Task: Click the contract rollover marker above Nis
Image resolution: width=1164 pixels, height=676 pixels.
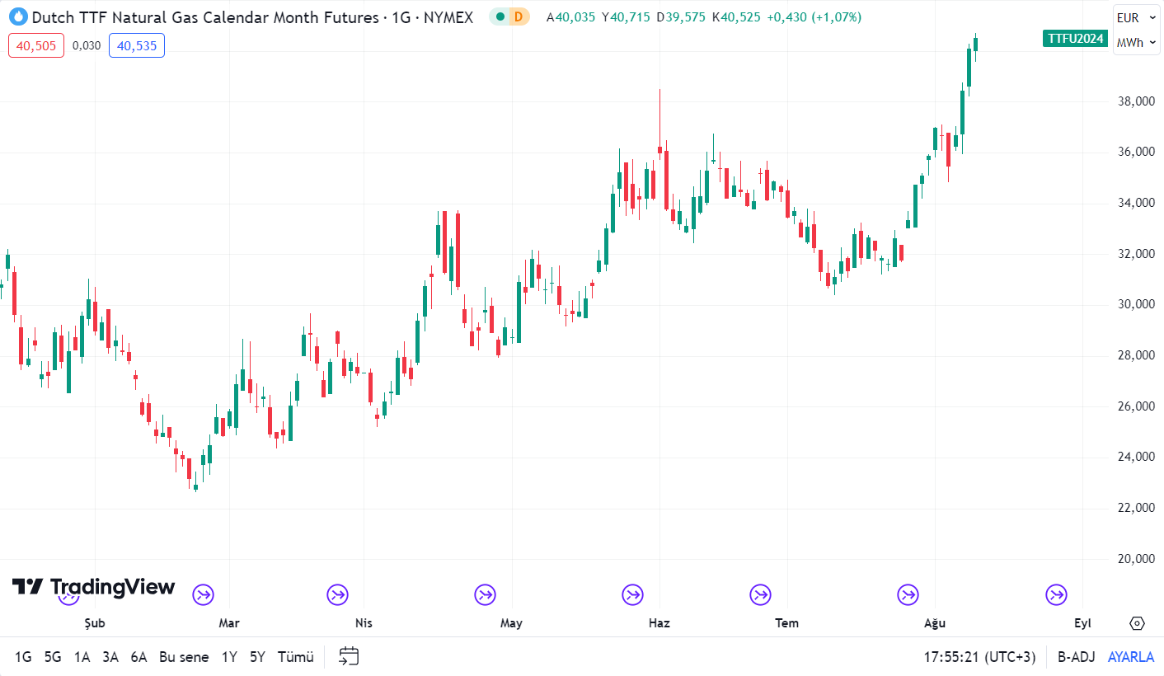Action: click(337, 594)
